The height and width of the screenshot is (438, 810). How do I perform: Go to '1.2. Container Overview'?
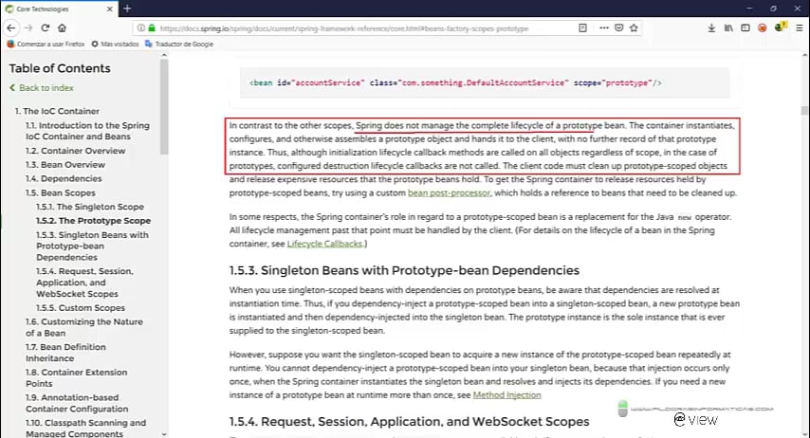pos(76,151)
